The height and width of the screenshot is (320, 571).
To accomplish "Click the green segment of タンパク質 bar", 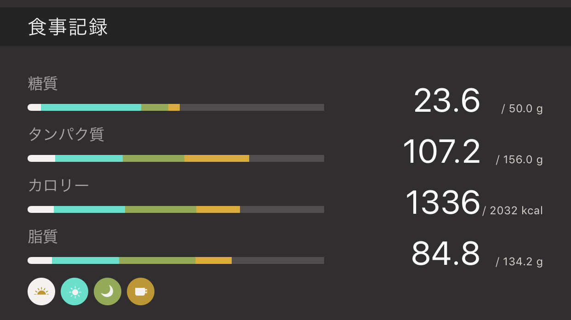I will [154, 159].
